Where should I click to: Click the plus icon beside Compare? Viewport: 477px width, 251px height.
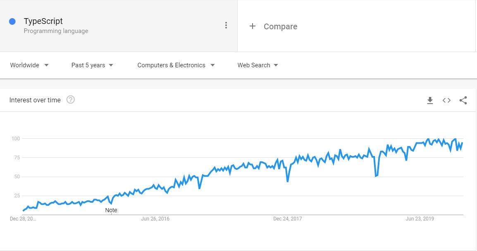[x=252, y=26]
